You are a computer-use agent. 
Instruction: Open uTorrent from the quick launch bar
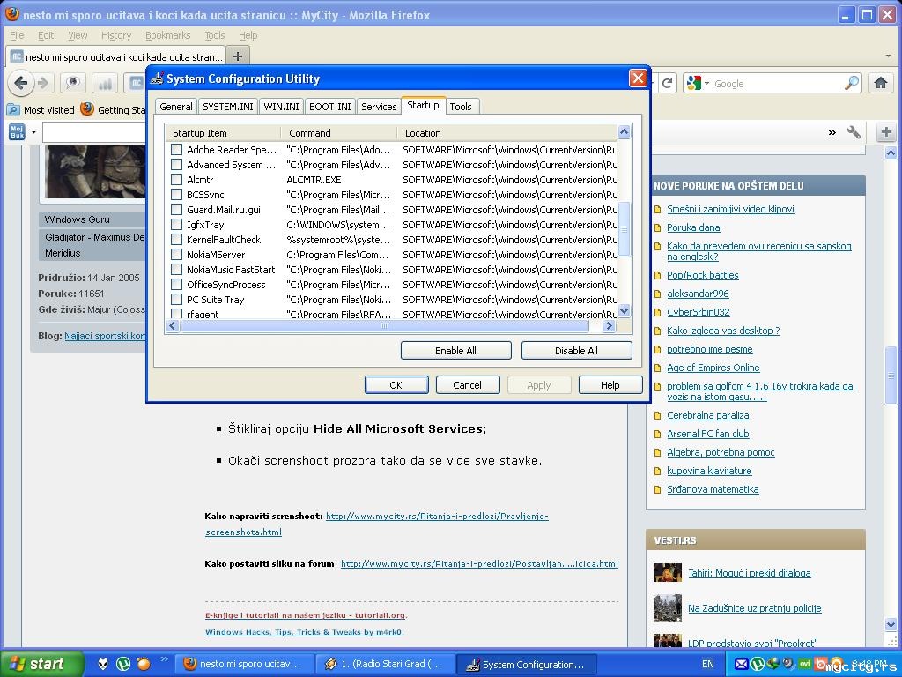(123, 664)
